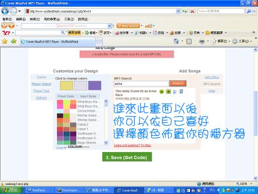The width and height of the screenshot is (258, 194).
Task: Open recent pages dropdown next to Forward
Action: coord(20,11)
